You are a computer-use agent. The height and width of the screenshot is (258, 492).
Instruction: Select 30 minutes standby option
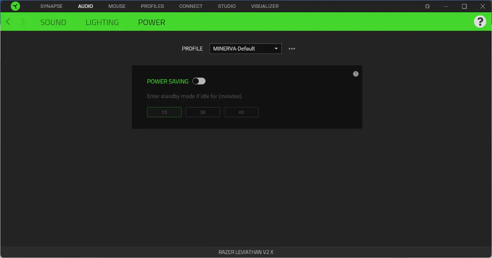coord(203,112)
